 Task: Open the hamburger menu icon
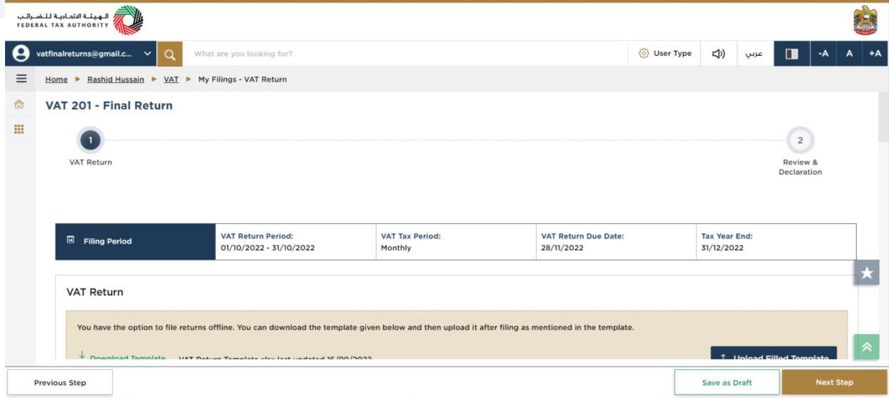[x=21, y=79]
